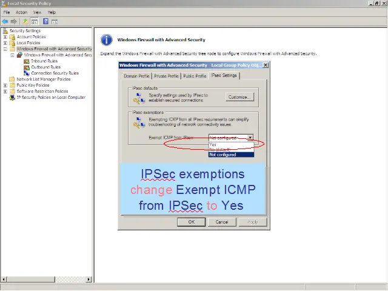The width and height of the screenshot is (388, 291).
Task: Switch to the Domain Profile tab
Action: click(136, 76)
